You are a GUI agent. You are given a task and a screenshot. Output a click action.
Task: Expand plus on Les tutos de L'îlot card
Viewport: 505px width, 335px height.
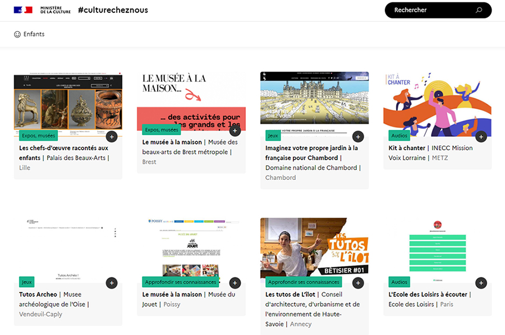(358, 283)
